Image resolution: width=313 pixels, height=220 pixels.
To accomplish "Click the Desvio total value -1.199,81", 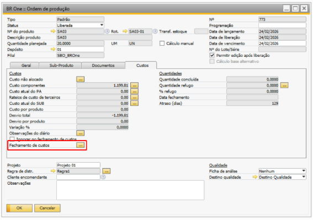I will tap(103, 115).
